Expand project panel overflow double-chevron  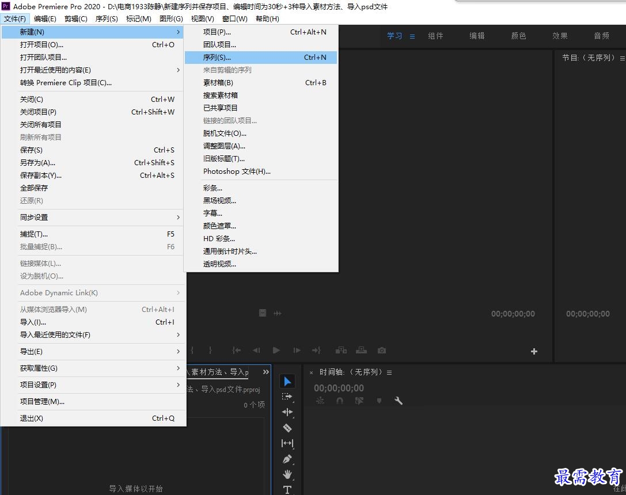click(x=266, y=372)
